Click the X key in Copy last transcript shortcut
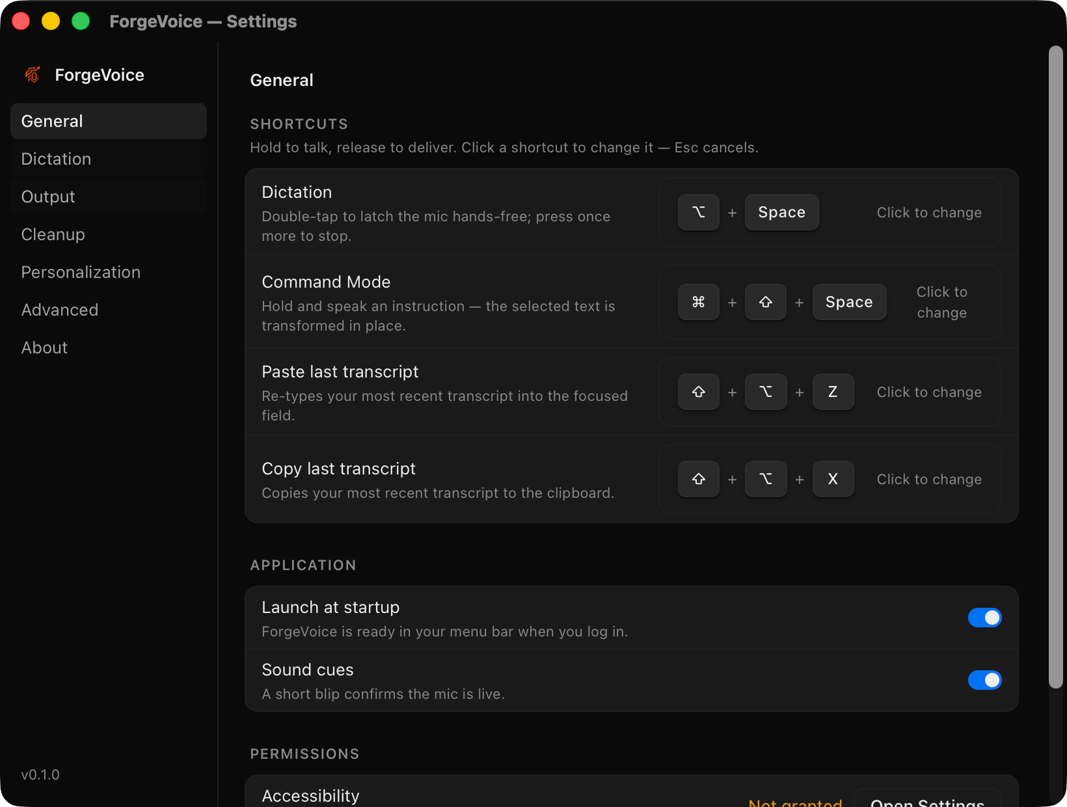Viewport: 1067px width, 807px height. tap(833, 479)
